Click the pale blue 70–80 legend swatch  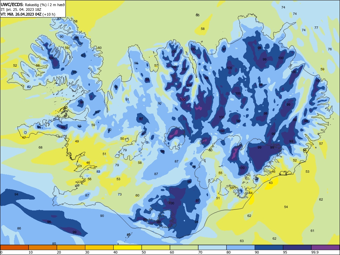tap(212, 248)
